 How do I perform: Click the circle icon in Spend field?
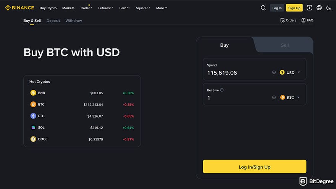pos(274,73)
